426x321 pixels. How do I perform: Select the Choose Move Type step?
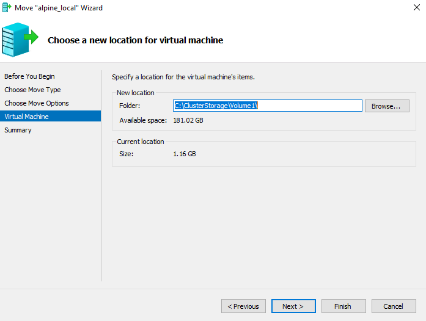tap(32, 90)
